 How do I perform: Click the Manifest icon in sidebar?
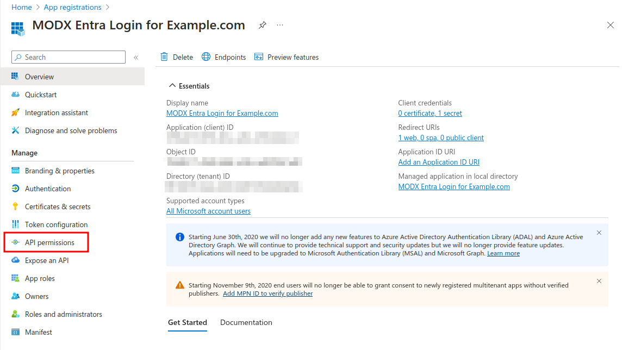click(15, 332)
